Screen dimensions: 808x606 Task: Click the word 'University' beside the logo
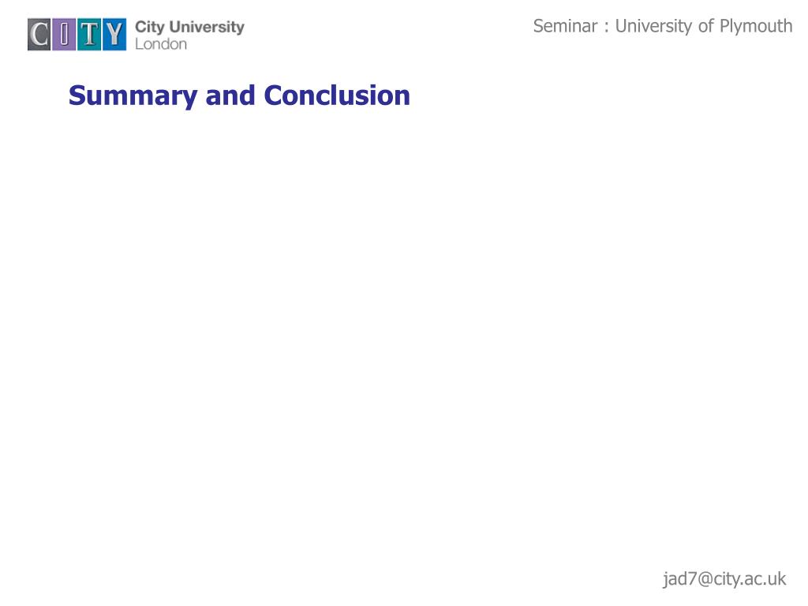click(x=208, y=27)
